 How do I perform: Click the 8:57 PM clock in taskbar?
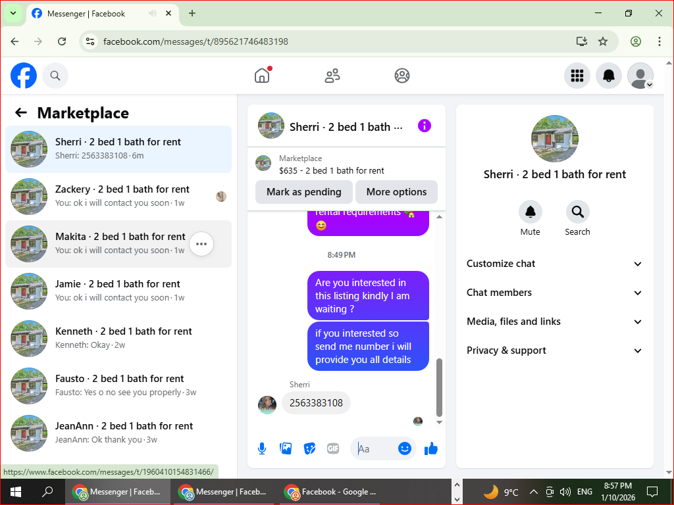pos(617,486)
